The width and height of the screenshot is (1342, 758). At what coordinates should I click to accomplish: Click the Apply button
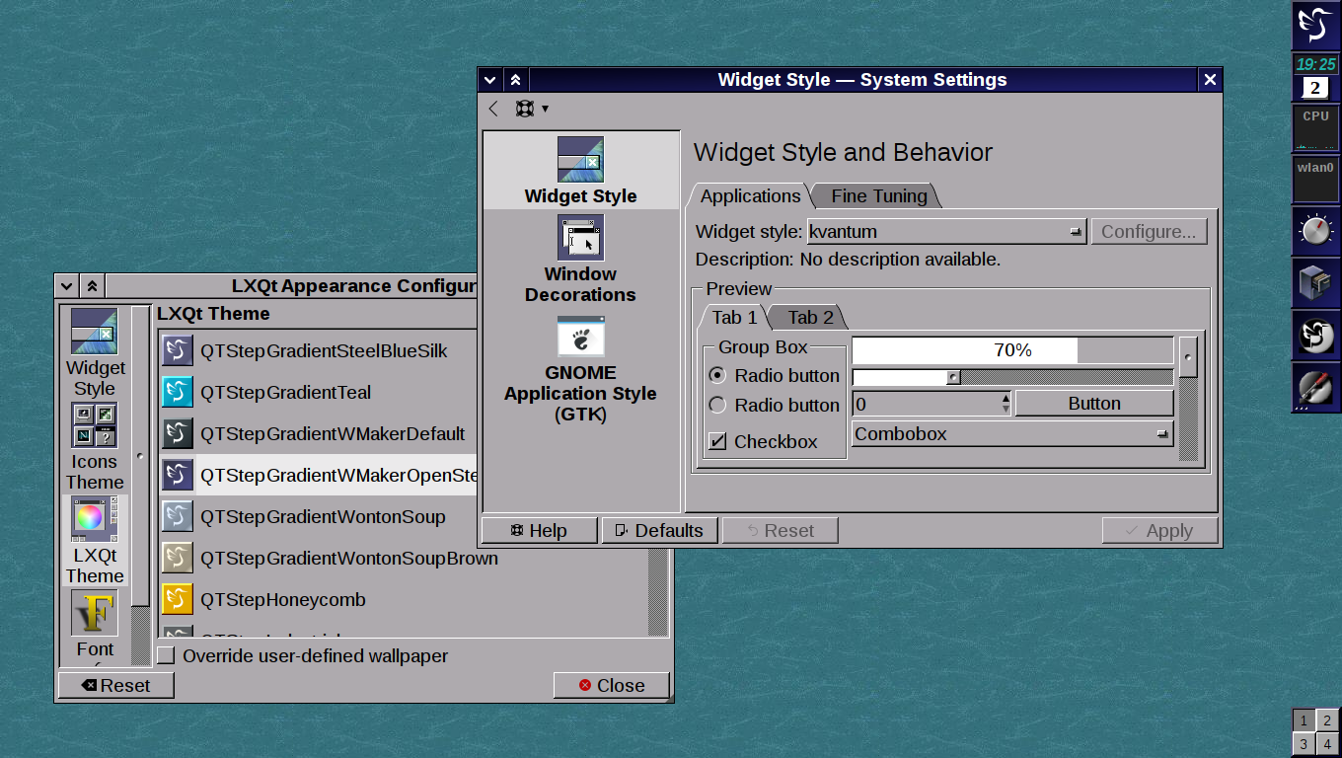point(1160,530)
